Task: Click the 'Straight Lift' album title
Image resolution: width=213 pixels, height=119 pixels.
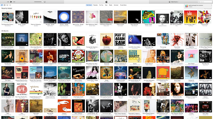Action: (78, 64)
